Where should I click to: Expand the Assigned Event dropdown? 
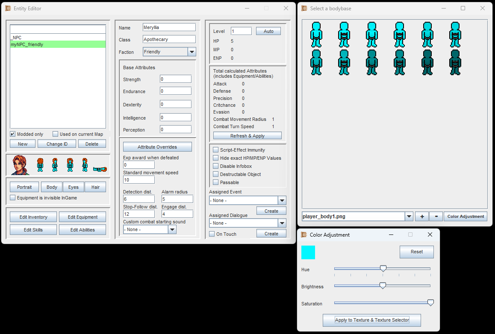coord(282,200)
